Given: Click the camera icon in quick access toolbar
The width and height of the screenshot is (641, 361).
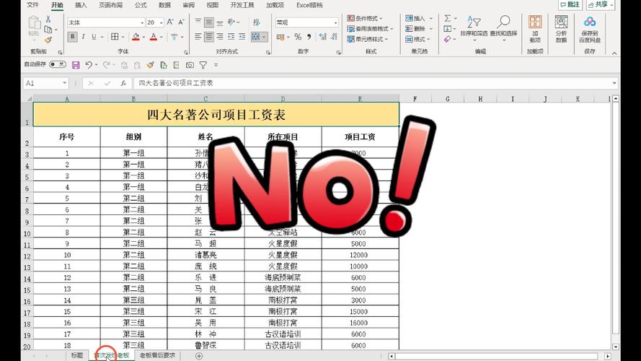Looking at the screenshot, I should [190, 65].
